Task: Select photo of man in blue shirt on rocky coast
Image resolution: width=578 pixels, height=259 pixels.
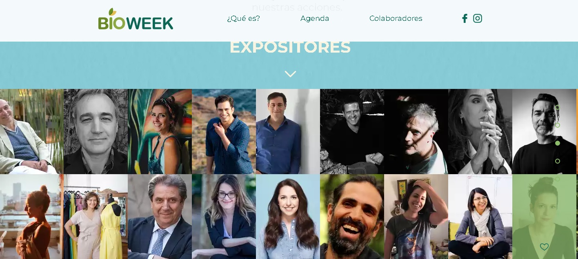Action: click(224, 131)
